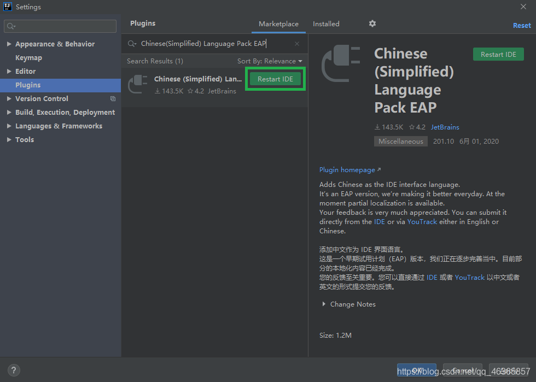This screenshot has width=536, height=382.
Task: Expand the Change Notes section
Action: [324, 304]
